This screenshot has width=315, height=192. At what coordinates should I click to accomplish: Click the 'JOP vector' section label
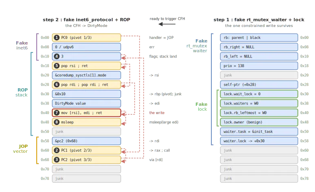tap(20, 149)
